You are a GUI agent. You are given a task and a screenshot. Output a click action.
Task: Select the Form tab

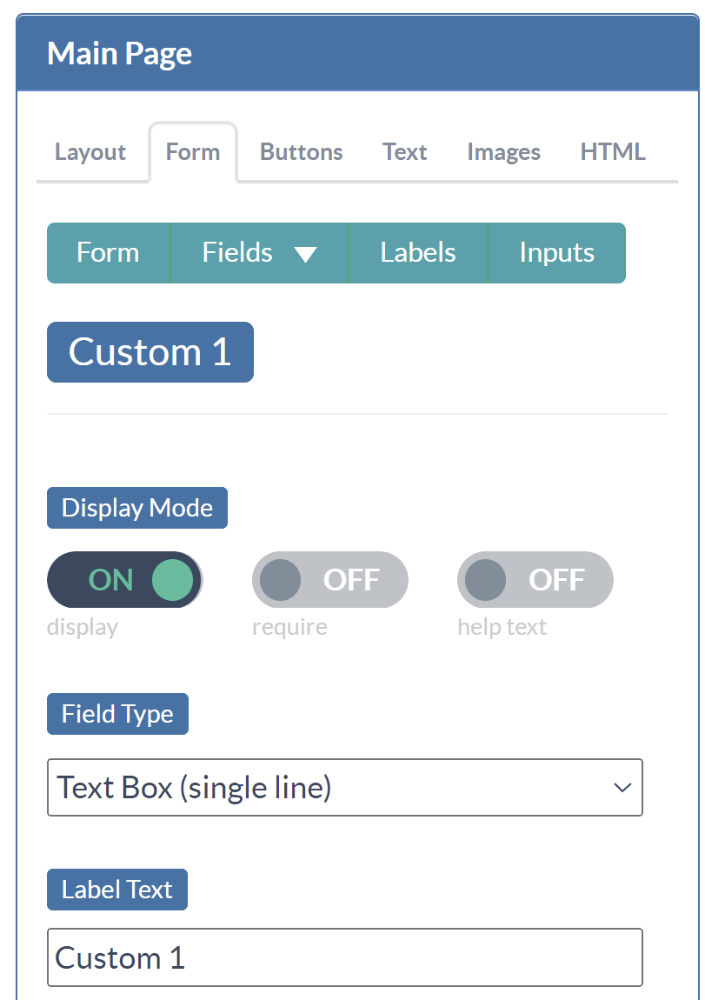pos(193,151)
